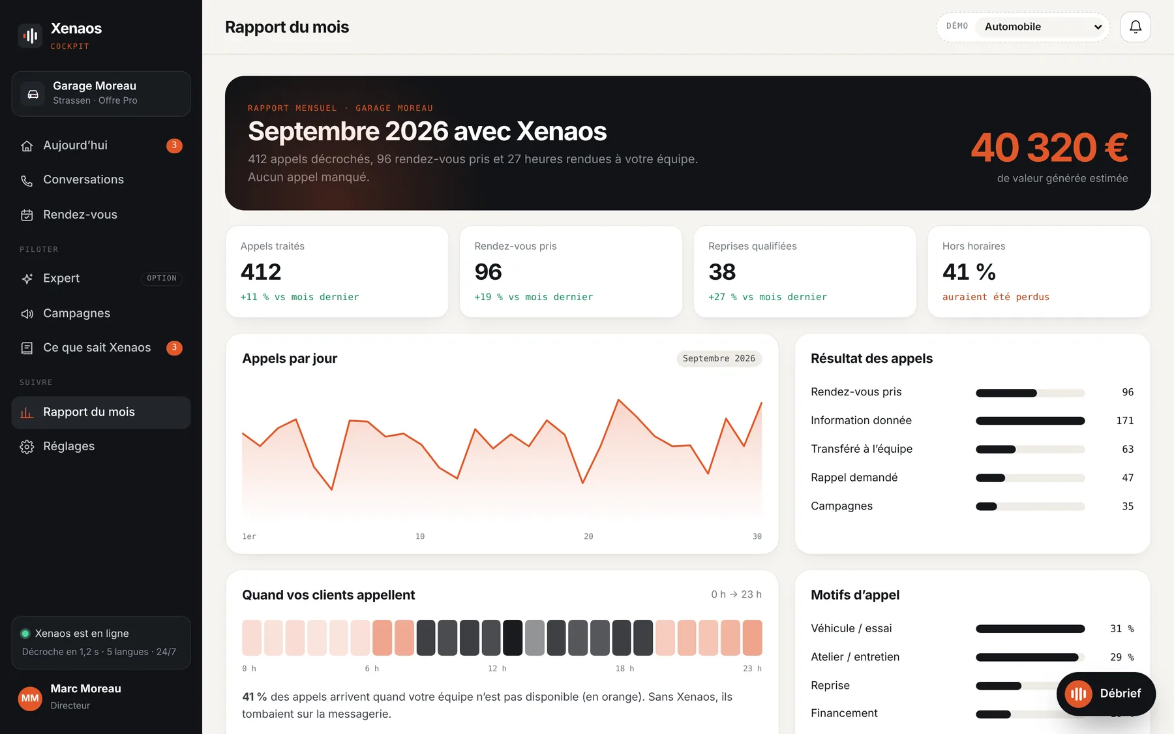Click the Rappel demandé row label
This screenshot has height=734, width=1174.
point(854,478)
